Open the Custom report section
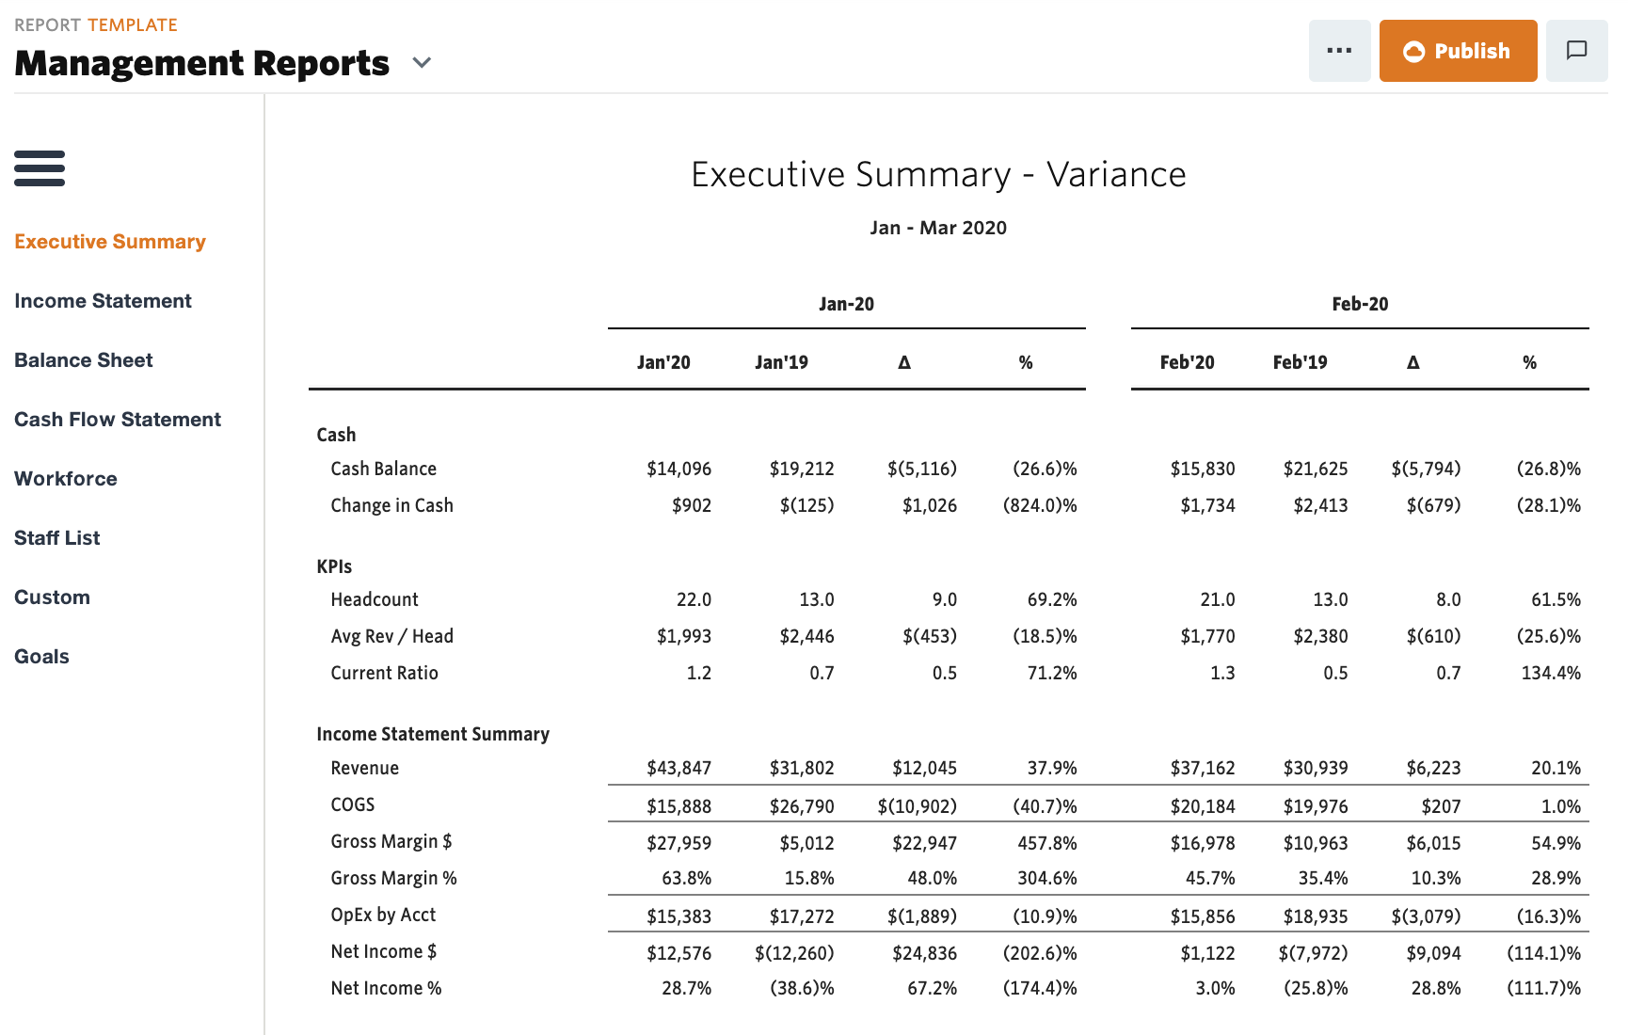1628x1035 pixels. coord(52,597)
